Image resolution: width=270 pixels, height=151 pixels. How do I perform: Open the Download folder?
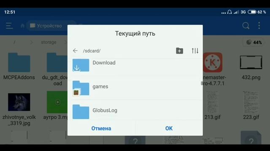[135, 65]
